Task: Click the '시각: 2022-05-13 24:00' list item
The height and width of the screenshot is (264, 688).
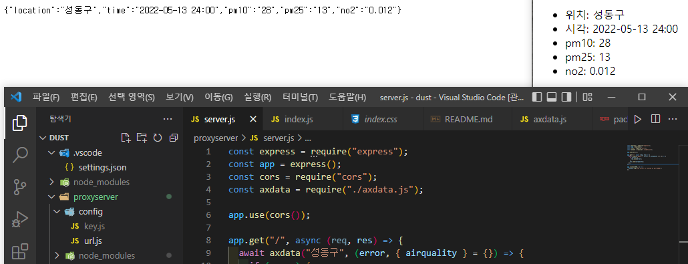Action: [x=621, y=29]
